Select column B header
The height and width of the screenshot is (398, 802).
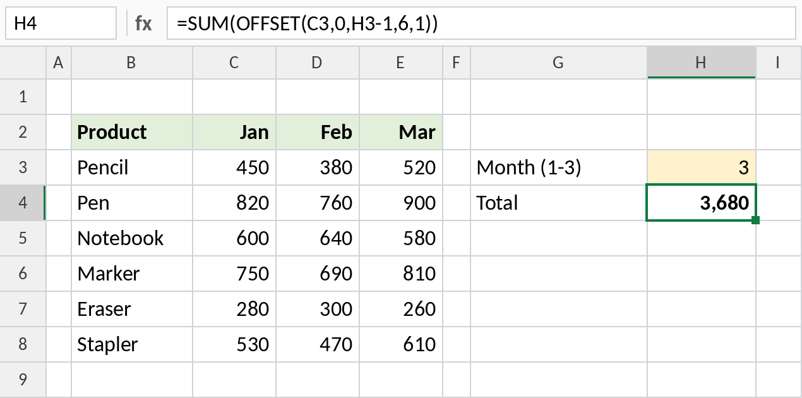[x=132, y=62]
